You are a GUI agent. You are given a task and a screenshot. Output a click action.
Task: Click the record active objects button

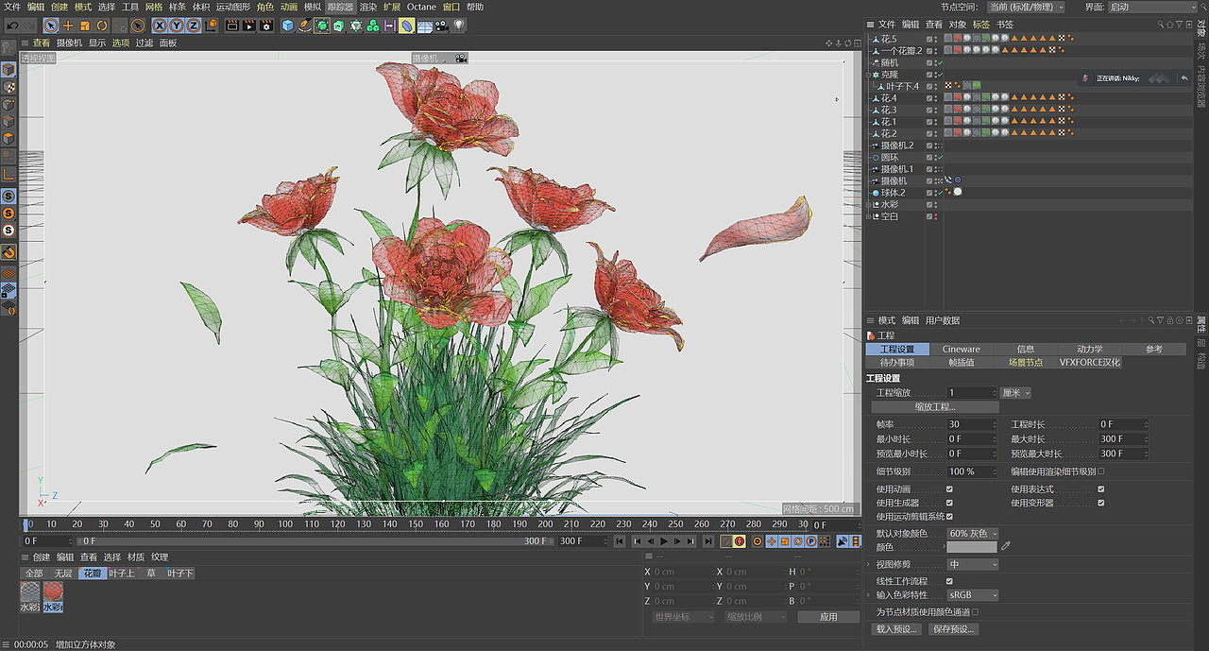726,541
